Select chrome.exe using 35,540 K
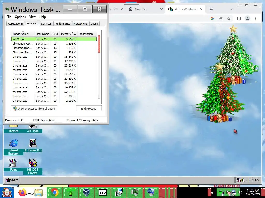 tap(54, 57)
